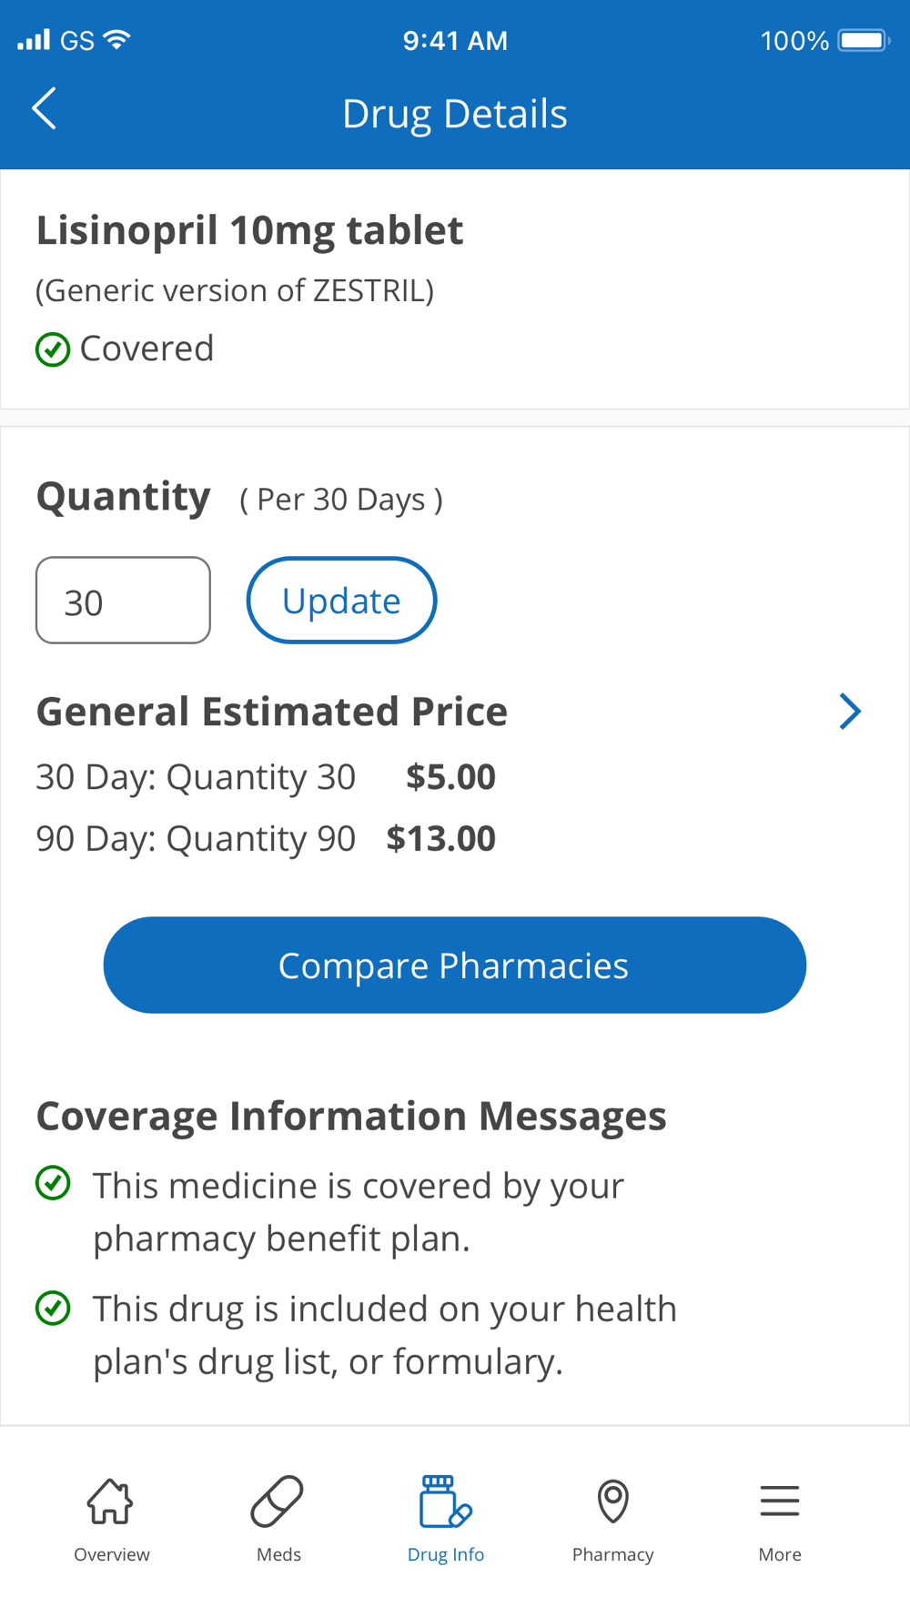Tap the back arrow in header
This screenshot has height=1618, width=910.
pos(44,109)
